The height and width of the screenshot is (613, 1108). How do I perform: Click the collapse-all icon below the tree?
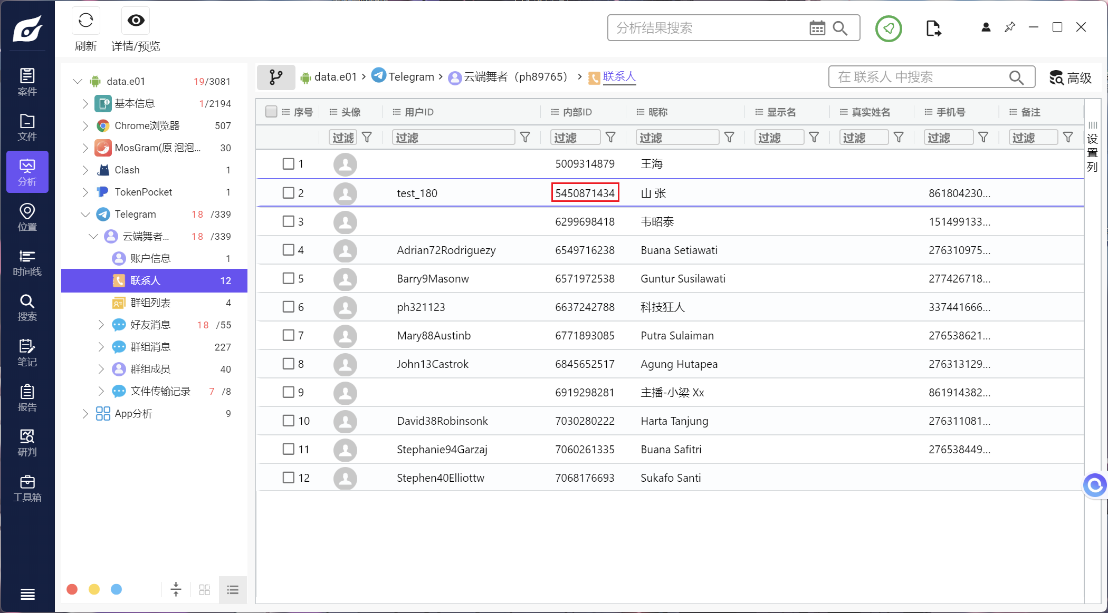(176, 589)
